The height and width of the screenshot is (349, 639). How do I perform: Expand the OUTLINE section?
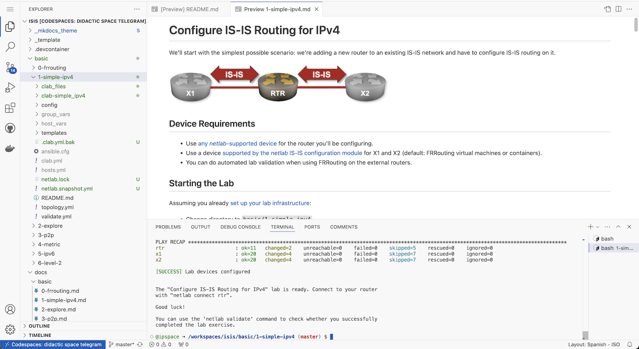[39, 326]
